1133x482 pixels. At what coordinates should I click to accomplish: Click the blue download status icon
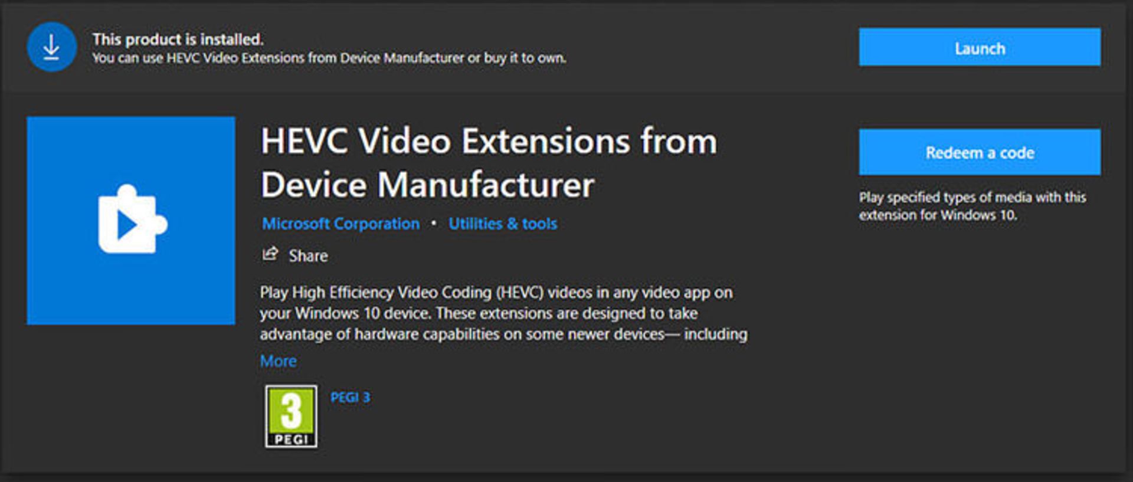point(51,47)
